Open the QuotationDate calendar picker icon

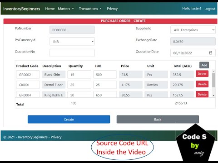[x=211, y=53]
